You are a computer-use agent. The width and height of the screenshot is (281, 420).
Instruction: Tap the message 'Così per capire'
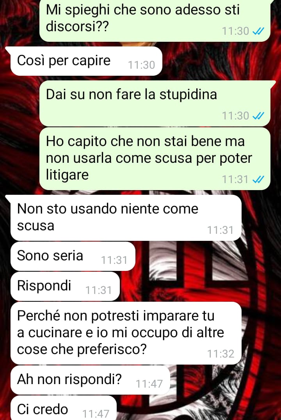(86, 61)
